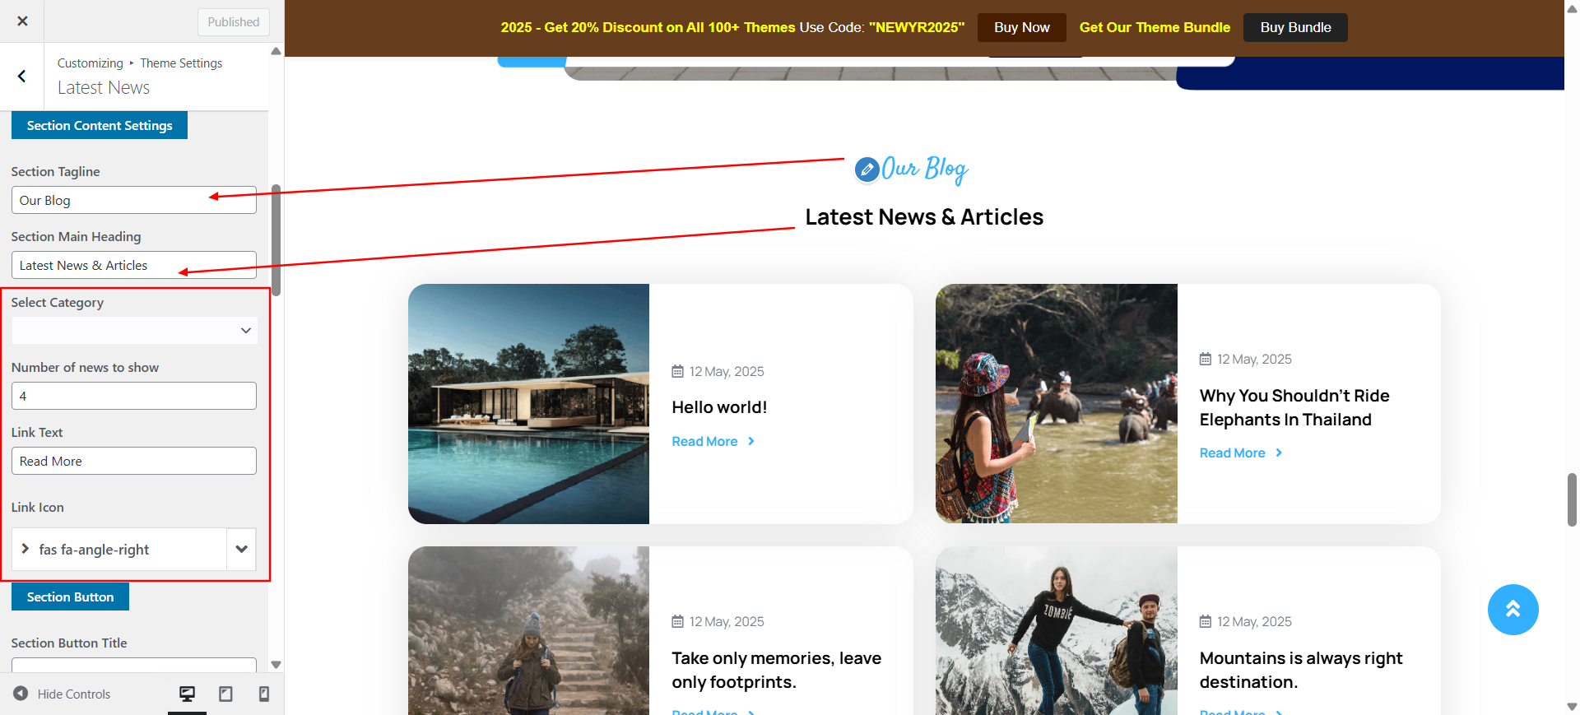The height and width of the screenshot is (715, 1580).
Task: Switch to the tablet preview icon
Action: pyautogui.click(x=225, y=694)
